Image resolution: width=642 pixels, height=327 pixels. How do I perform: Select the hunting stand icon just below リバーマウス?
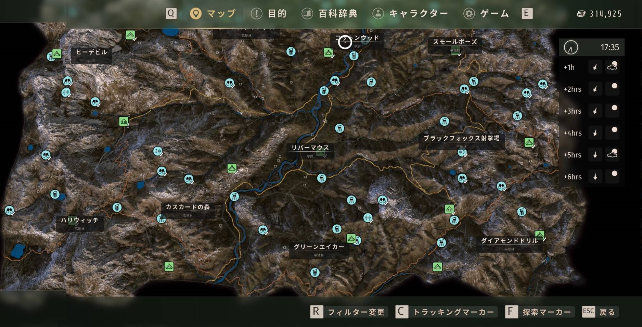pyautogui.click(x=321, y=178)
